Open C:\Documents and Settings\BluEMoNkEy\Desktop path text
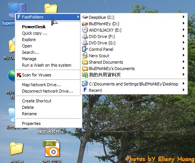The image size is (195, 163). point(133,84)
